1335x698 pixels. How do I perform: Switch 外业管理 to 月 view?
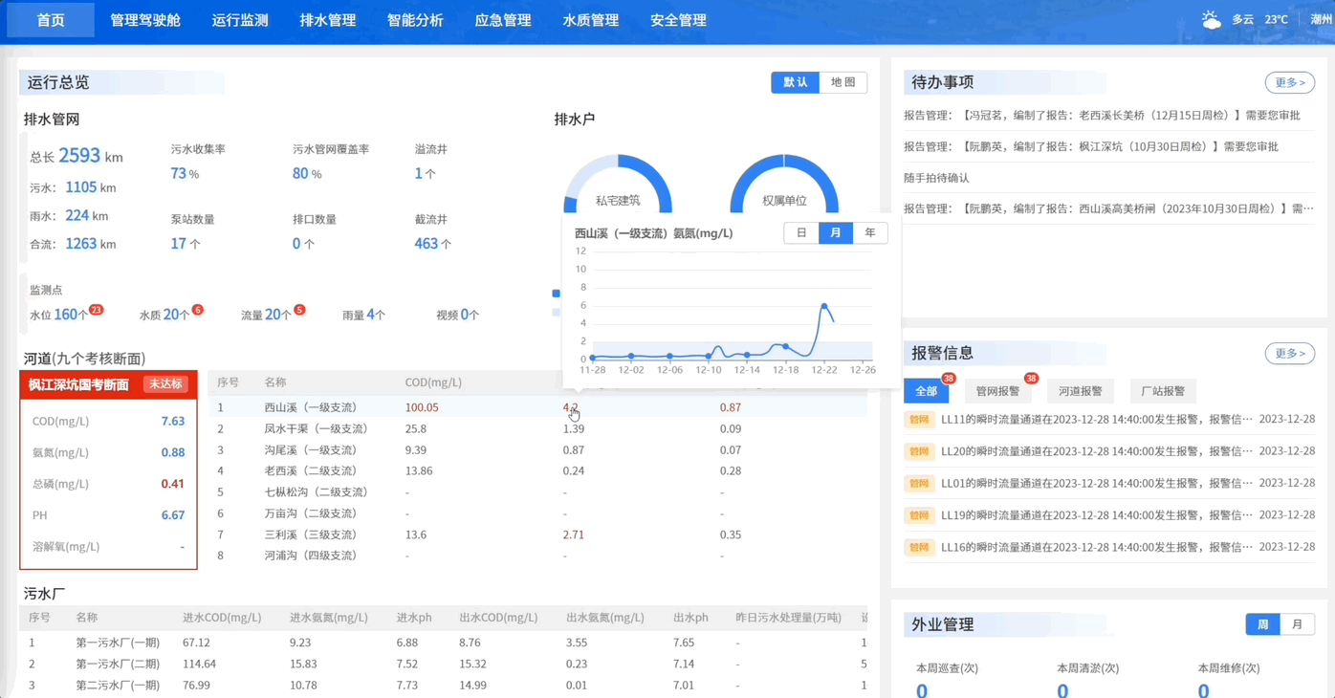click(x=1298, y=624)
